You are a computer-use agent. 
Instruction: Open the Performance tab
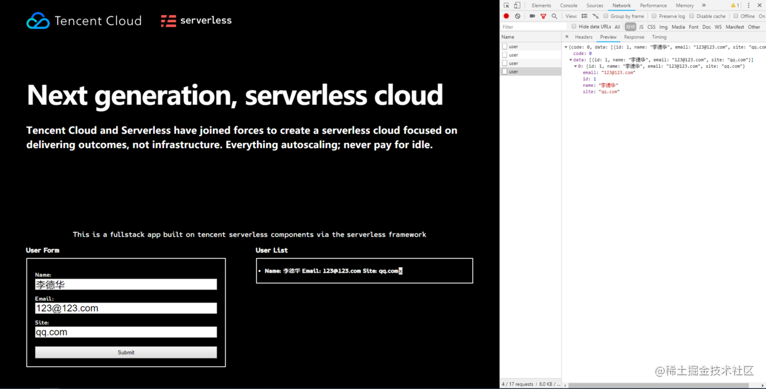654,6
